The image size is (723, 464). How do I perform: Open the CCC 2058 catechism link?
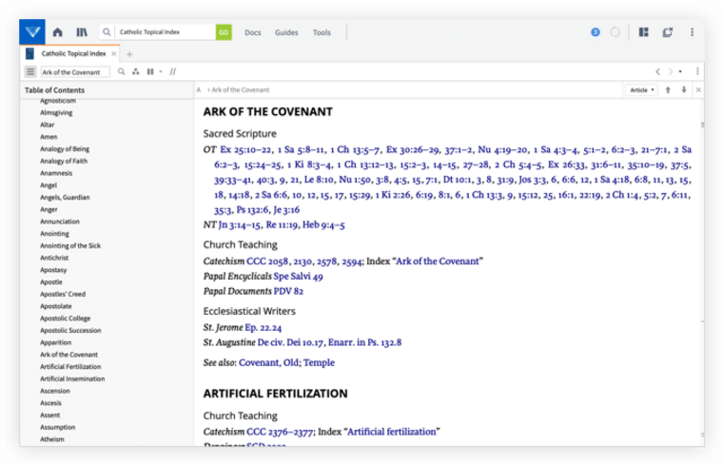point(267,261)
